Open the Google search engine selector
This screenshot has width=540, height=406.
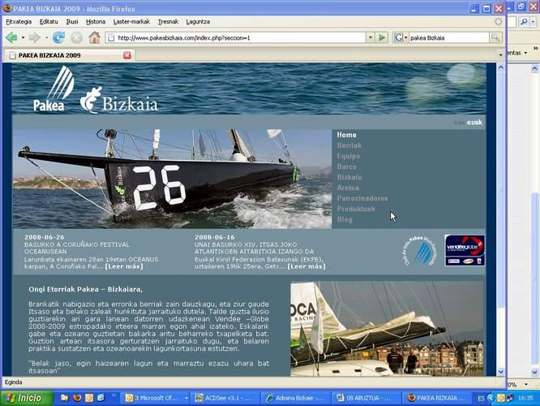pos(401,37)
